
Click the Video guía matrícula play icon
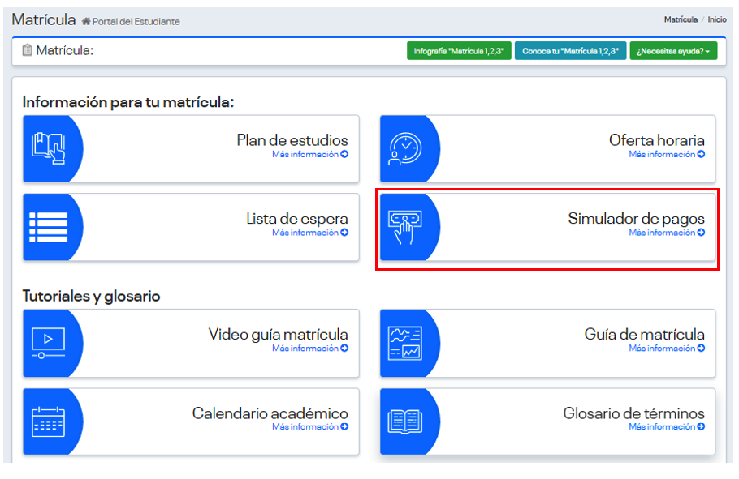pos(48,343)
